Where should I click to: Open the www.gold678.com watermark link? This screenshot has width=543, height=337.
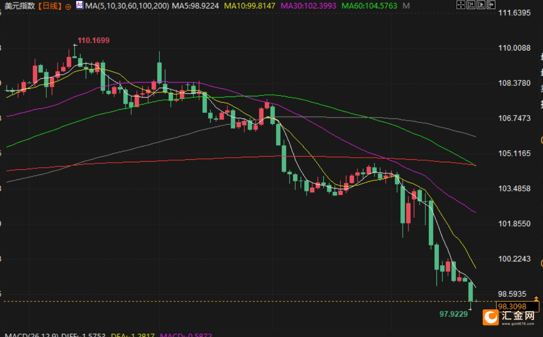[x=518, y=324]
